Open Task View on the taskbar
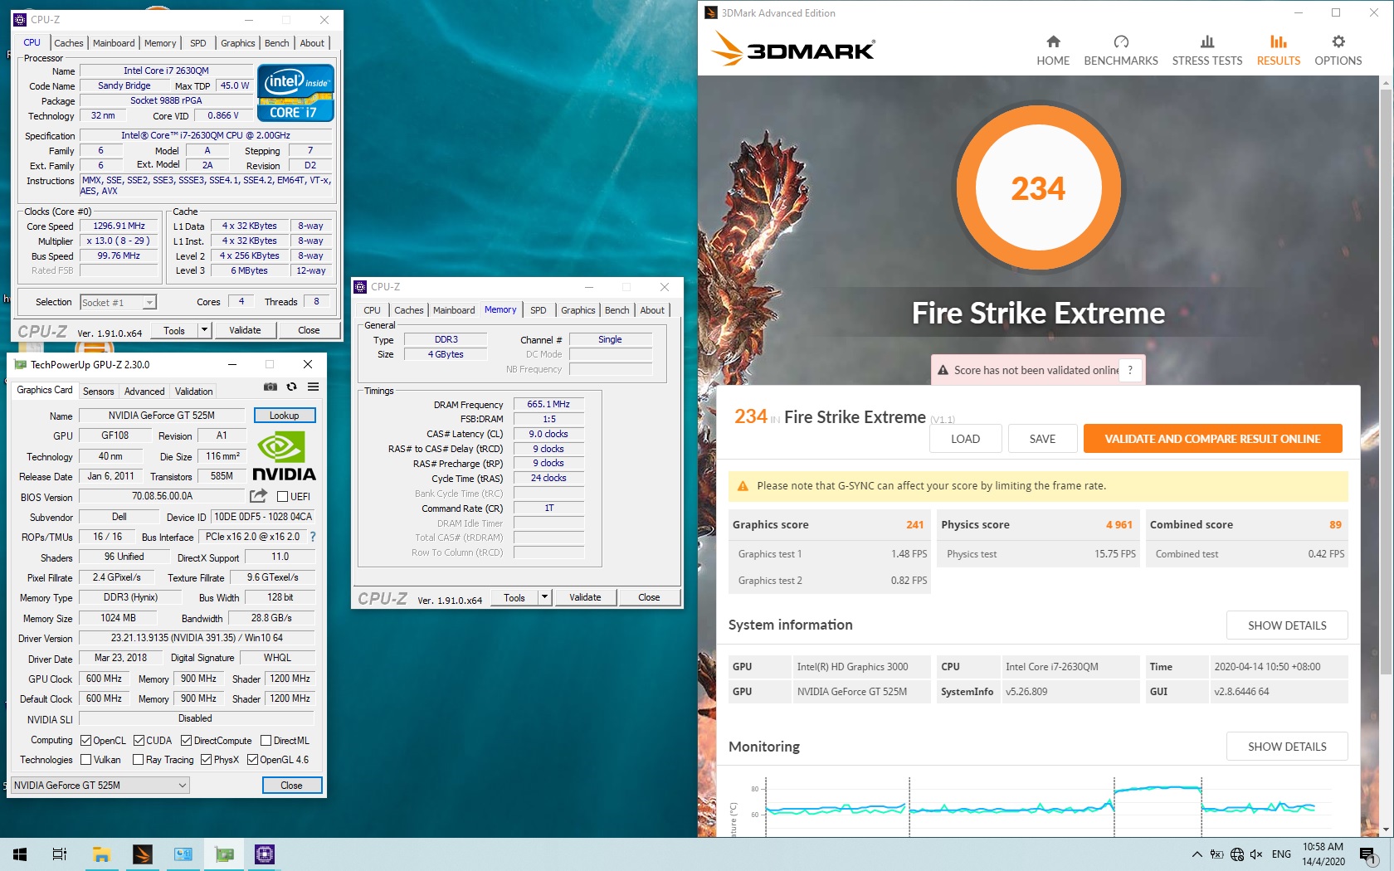 [x=60, y=854]
